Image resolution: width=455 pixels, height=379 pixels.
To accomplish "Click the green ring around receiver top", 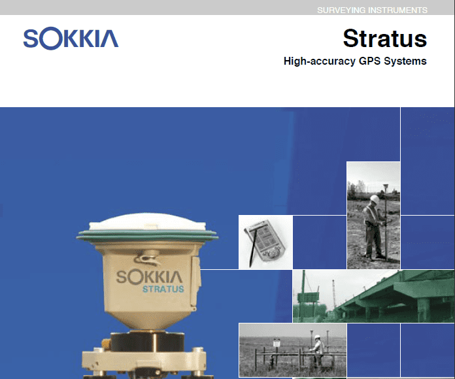I will click(x=150, y=235).
